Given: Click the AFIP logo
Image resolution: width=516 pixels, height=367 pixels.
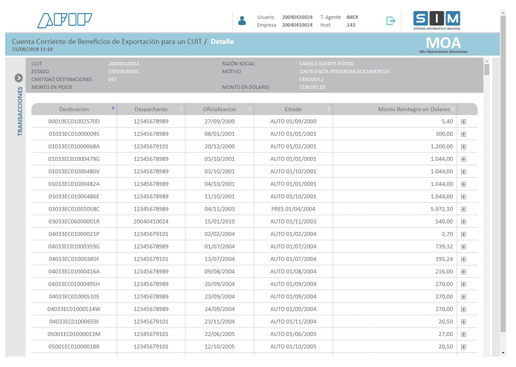Looking at the screenshot, I should click(65, 21).
